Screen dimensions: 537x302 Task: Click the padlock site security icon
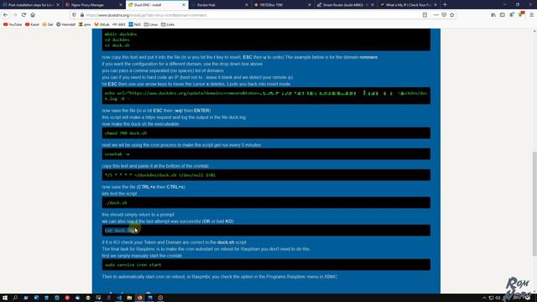tap(82, 15)
